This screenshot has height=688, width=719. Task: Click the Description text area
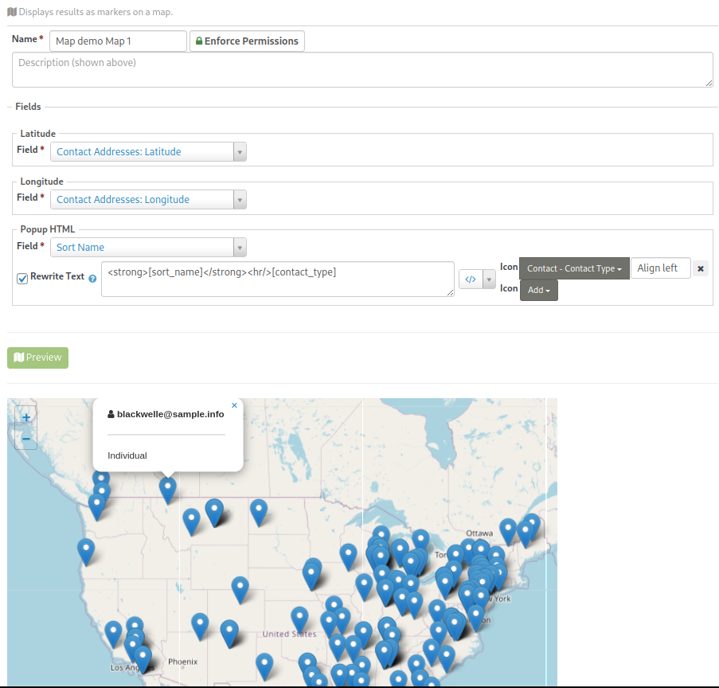tap(362, 70)
